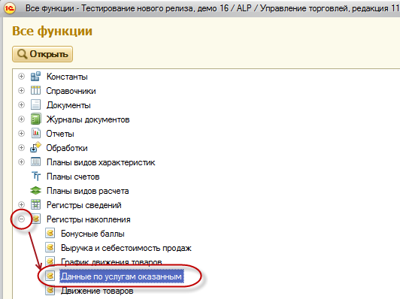Select the Планы видов расчета icon
The image size is (400, 299).
click(36, 190)
